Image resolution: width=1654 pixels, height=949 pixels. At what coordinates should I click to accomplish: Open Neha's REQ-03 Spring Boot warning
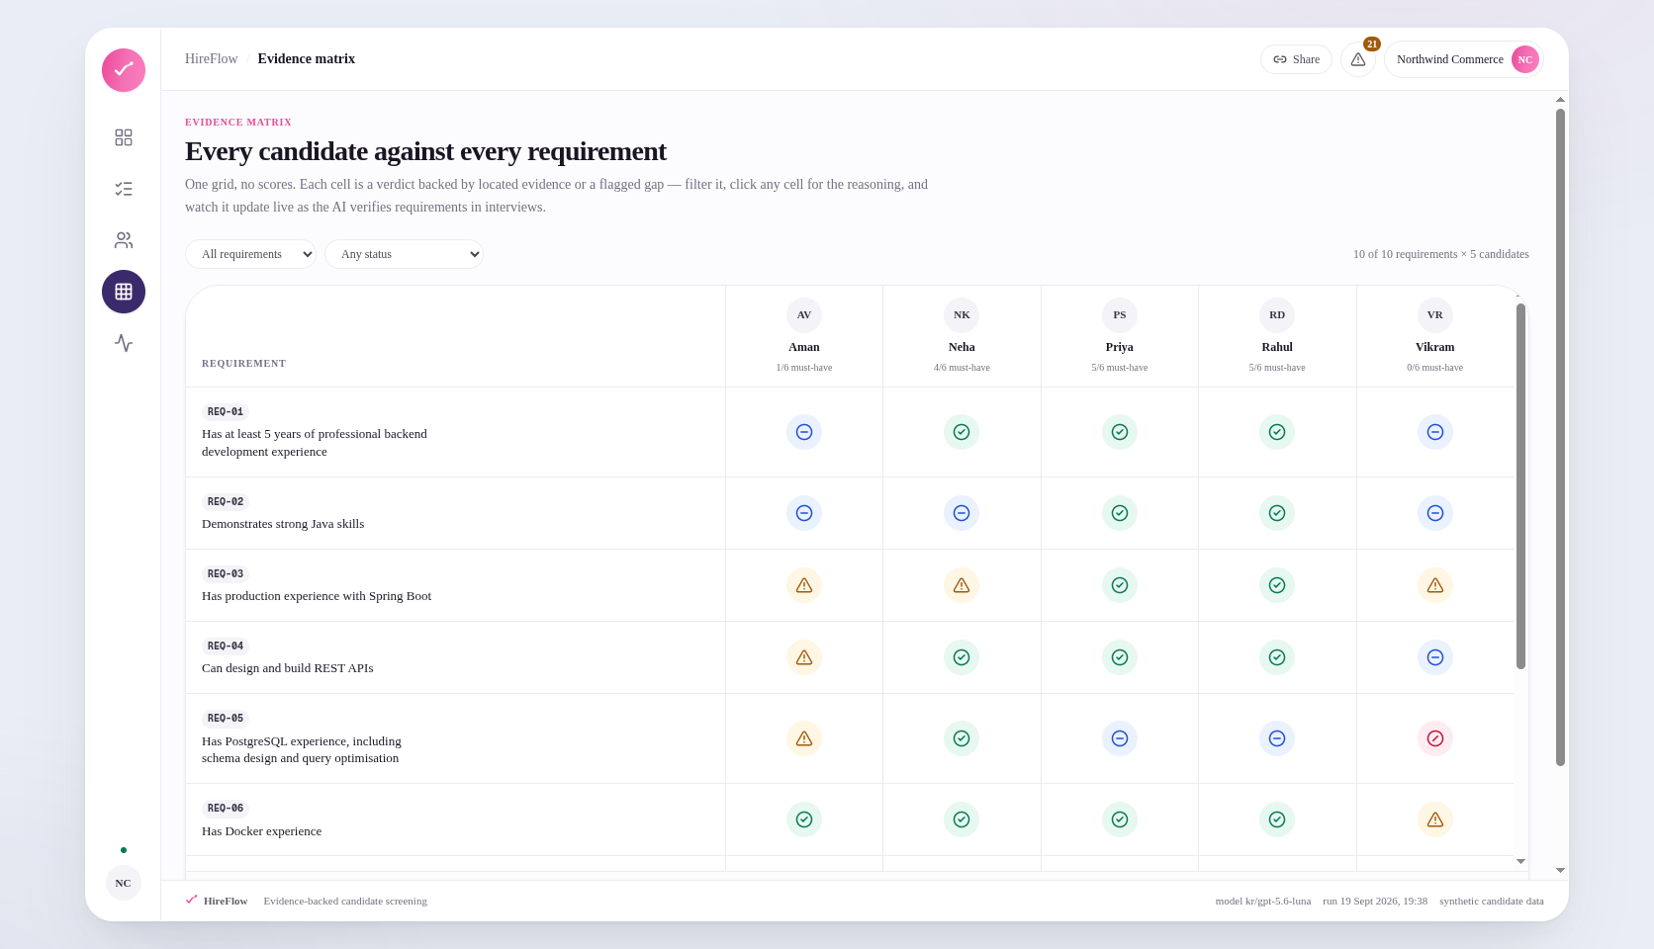point(962,585)
